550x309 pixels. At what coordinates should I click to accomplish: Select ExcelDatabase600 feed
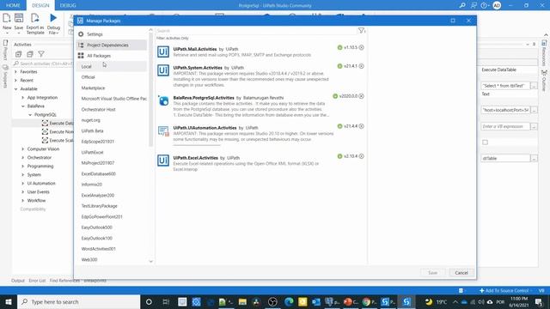pyautogui.click(x=98, y=173)
